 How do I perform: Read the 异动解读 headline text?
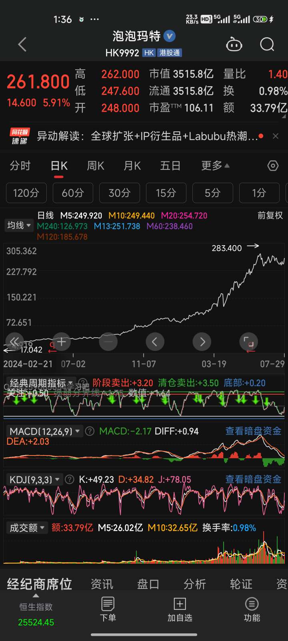coord(147,136)
